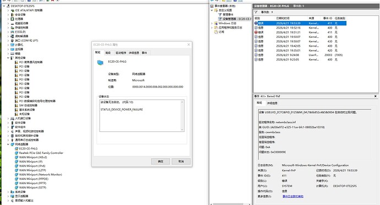Click the down arrow of the device status scrollbar
This screenshot has height=205, width=380.
(182, 130)
